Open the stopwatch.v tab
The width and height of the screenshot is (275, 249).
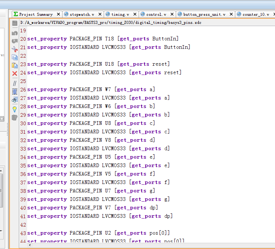point(82,14)
